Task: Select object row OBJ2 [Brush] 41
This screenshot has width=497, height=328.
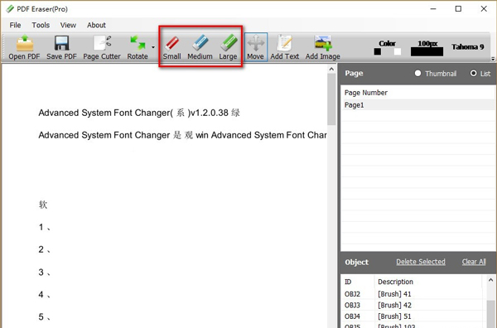Action: click(413, 294)
